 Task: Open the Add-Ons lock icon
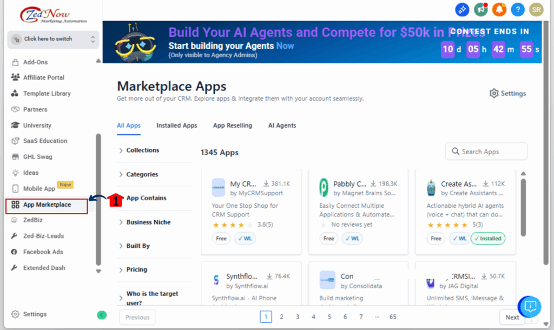coord(15,62)
